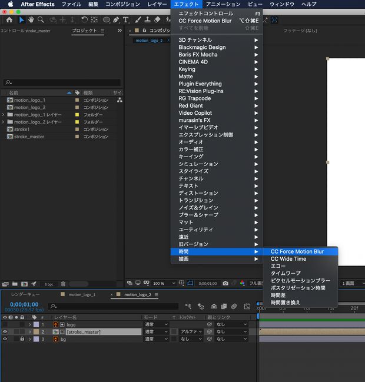Hide the stroke_master layer

[x=5, y=331]
